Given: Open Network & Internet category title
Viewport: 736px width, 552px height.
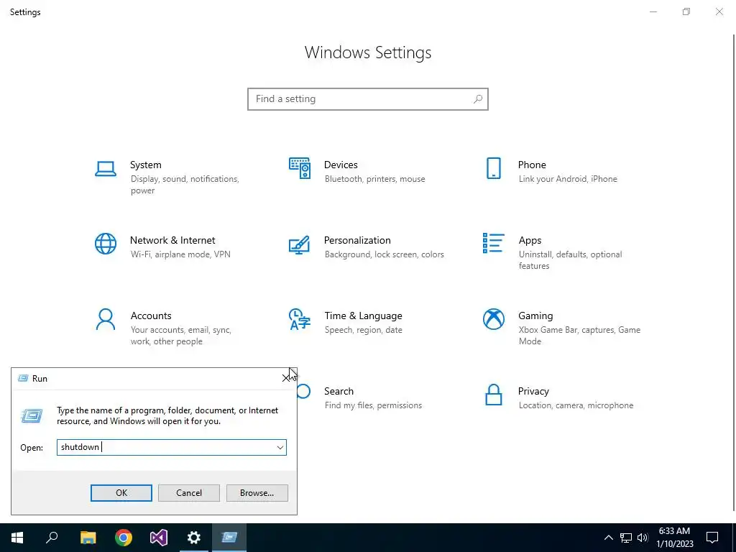Looking at the screenshot, I should [x=172, y=240].
